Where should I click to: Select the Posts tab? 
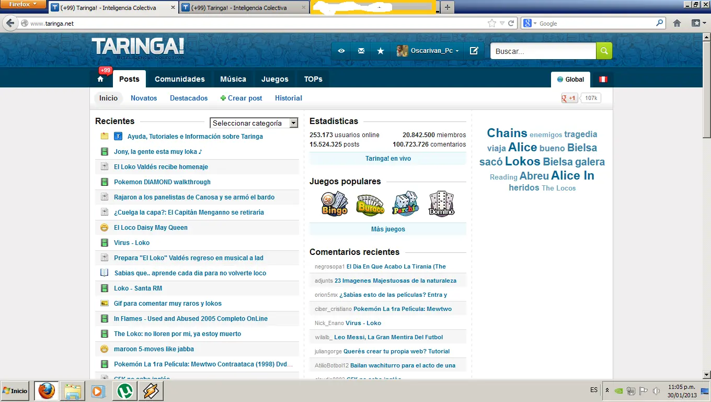[x=129, y=79]
